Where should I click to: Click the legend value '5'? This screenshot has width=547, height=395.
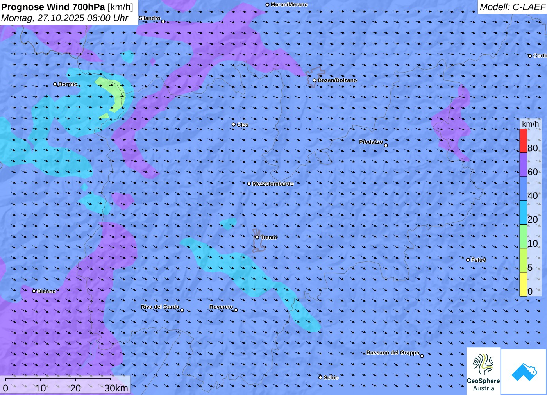click(530, 268)
